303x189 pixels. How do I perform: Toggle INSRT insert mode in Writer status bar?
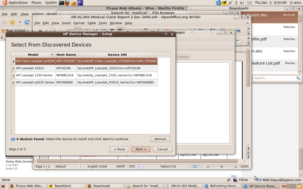point(121,167)
